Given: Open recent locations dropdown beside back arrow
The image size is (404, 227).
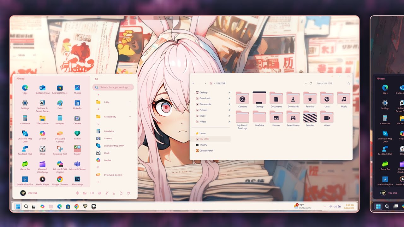Looking at the screenshot, I should pos(205,83).
